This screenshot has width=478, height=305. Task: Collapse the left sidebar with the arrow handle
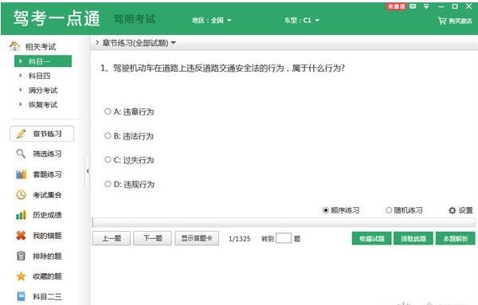click(88, 171)
